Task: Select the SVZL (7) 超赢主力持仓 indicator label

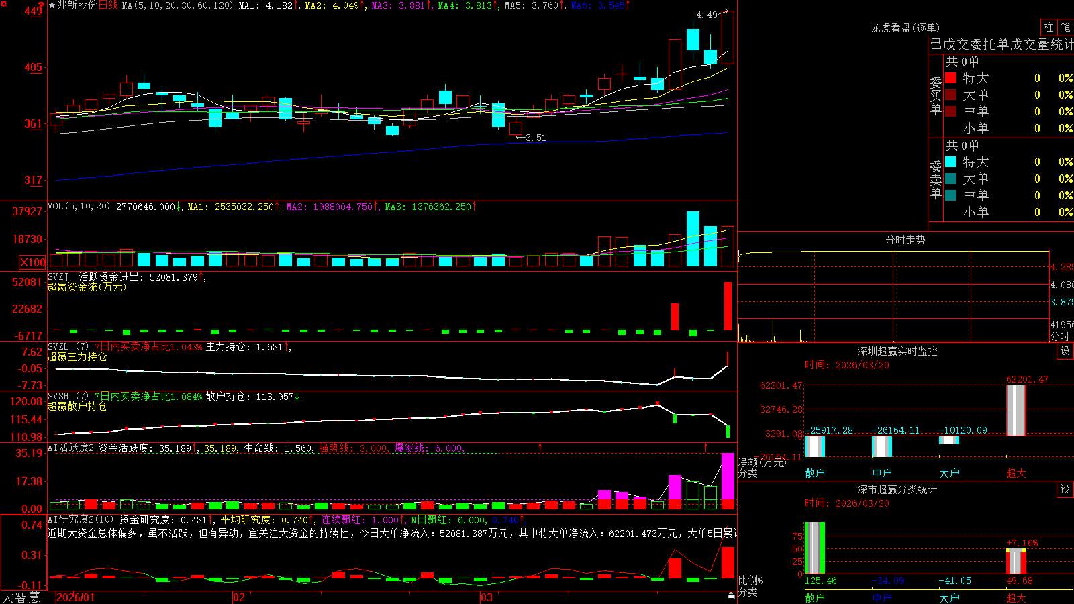Action: 68,347
